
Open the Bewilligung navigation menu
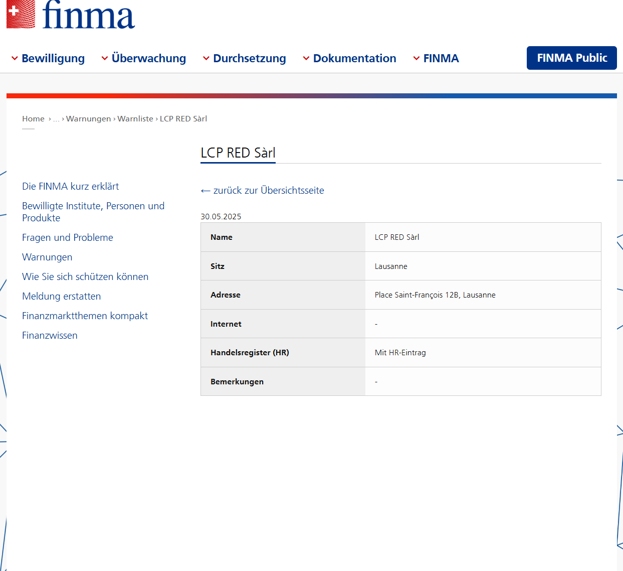[x=53, y=58]
